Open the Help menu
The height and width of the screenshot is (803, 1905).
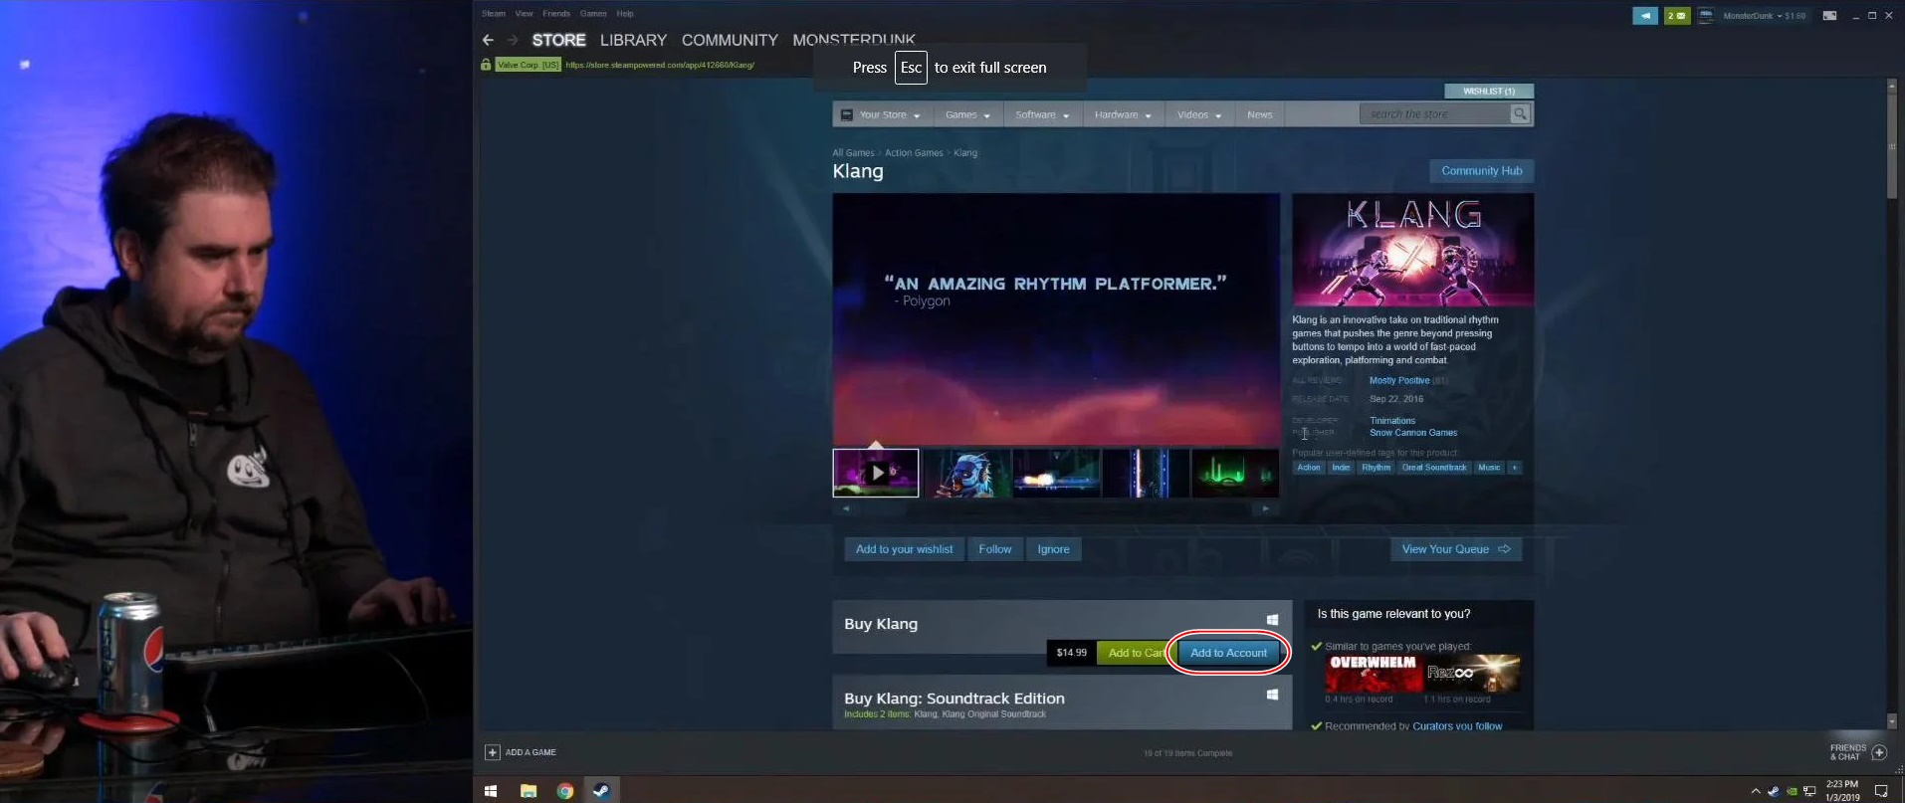pyautogui.click(x=625, y=14)
